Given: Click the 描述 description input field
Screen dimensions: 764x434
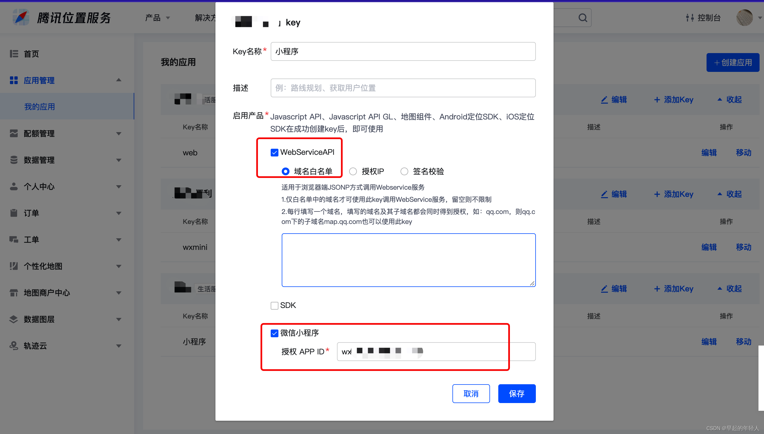Looking at the screenshot, I should [x=403, y=88].
